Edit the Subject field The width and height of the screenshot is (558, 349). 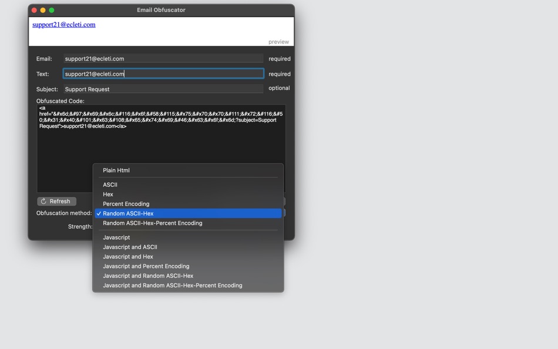(163, 89)
